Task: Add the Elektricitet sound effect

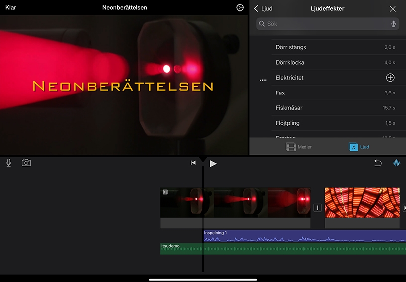Action: point(390,78)
